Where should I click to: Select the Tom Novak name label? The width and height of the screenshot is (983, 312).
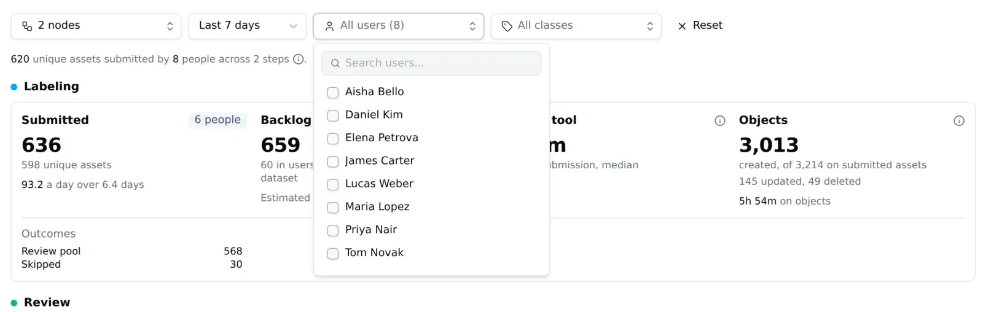click(374, 253)
